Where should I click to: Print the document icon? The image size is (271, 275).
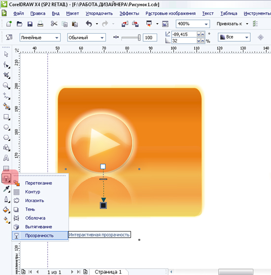40,24
